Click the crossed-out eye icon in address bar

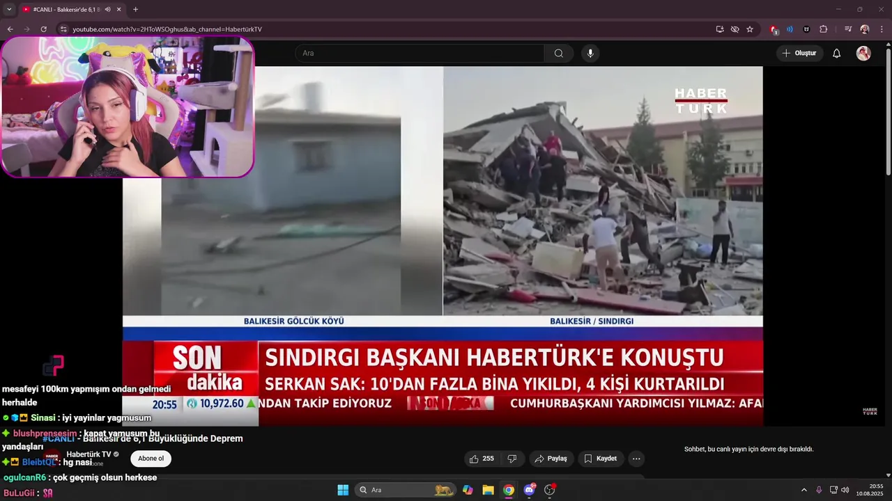click(735, 29)
